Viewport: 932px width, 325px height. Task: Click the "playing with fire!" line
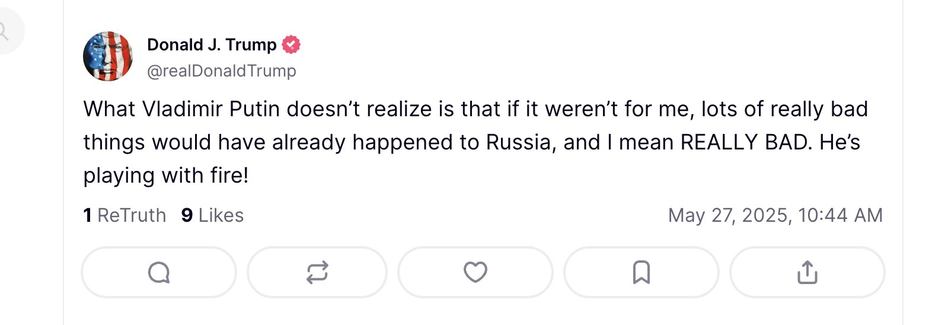coord(166,176)
